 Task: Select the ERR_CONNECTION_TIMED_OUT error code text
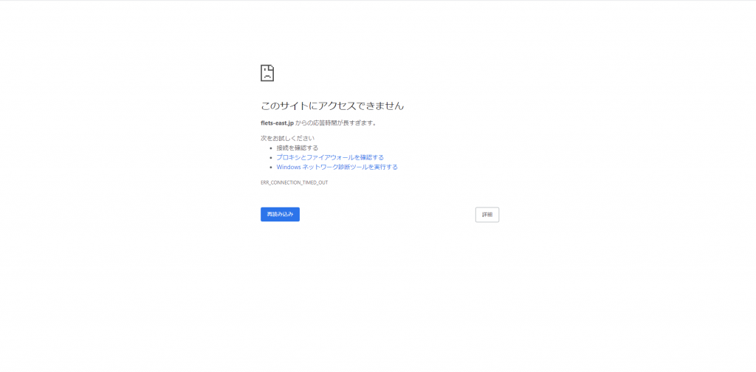tap(294, 182)
